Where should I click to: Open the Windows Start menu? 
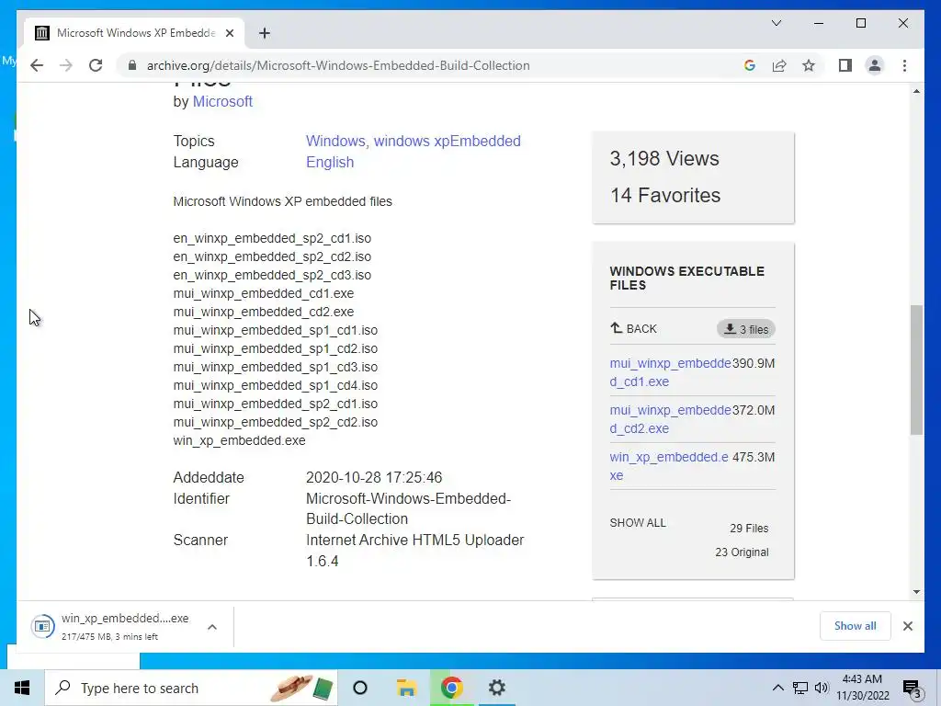(x=22, y=688)
